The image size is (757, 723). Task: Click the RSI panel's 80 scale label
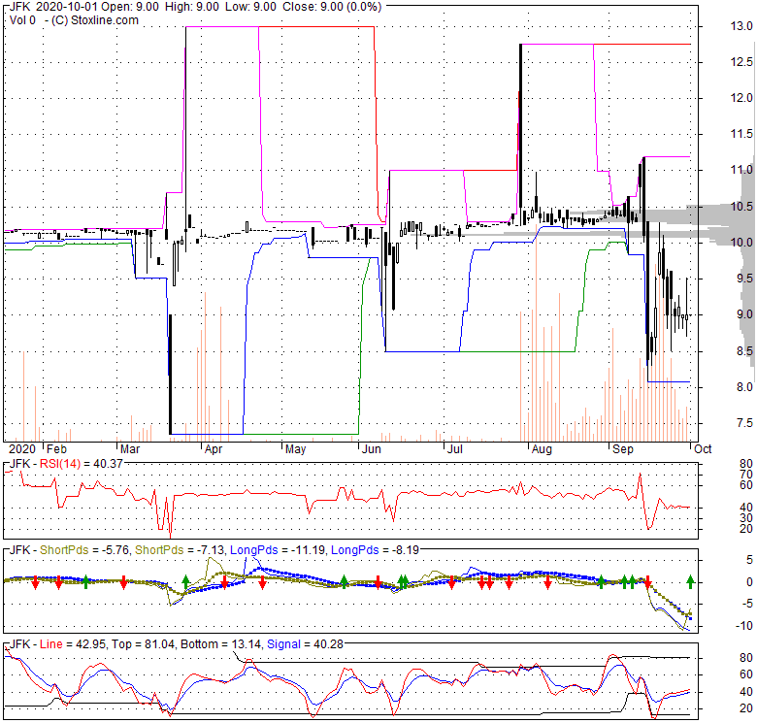click(746, 464)
